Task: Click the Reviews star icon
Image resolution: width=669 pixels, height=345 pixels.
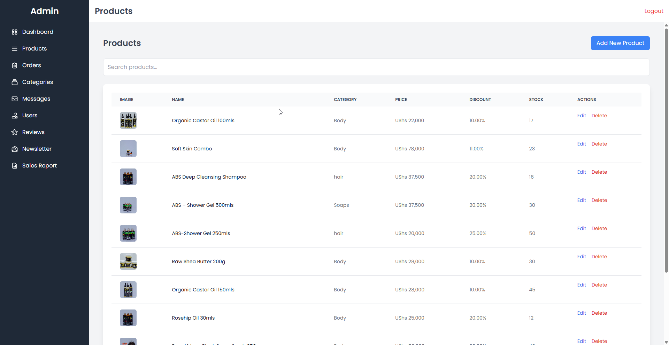Action: click(x=15, y=132)
